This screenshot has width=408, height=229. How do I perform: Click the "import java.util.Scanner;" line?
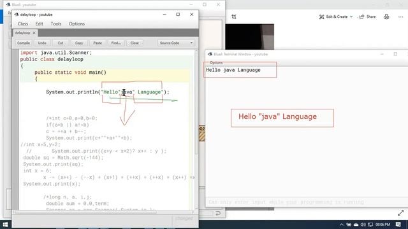click(x=56, y=53)
